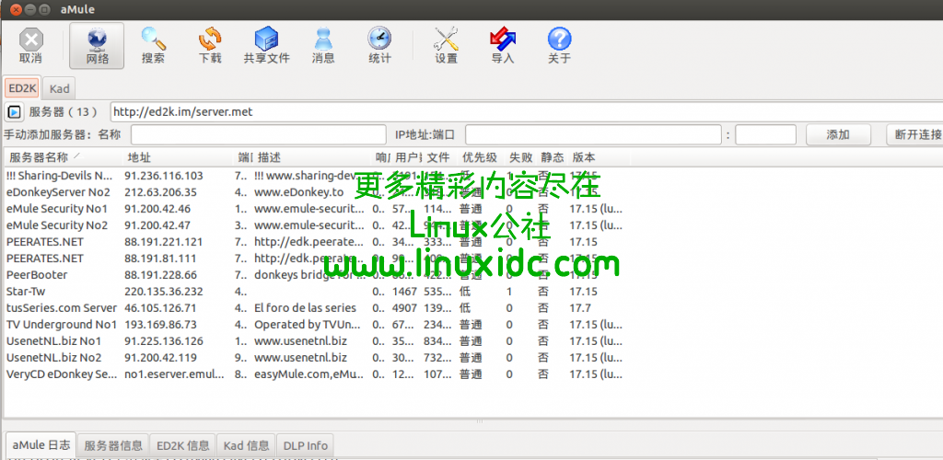
Task: Select UsenetNL.biz No2 server
Action: click(313, 357)
